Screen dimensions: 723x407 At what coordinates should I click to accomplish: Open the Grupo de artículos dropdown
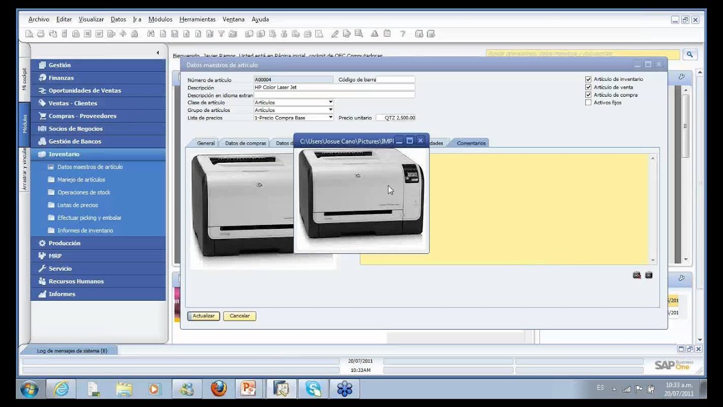330,110
